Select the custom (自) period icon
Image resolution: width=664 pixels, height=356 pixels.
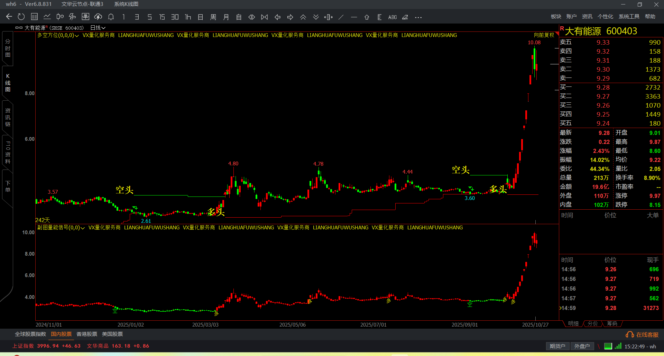239,17
